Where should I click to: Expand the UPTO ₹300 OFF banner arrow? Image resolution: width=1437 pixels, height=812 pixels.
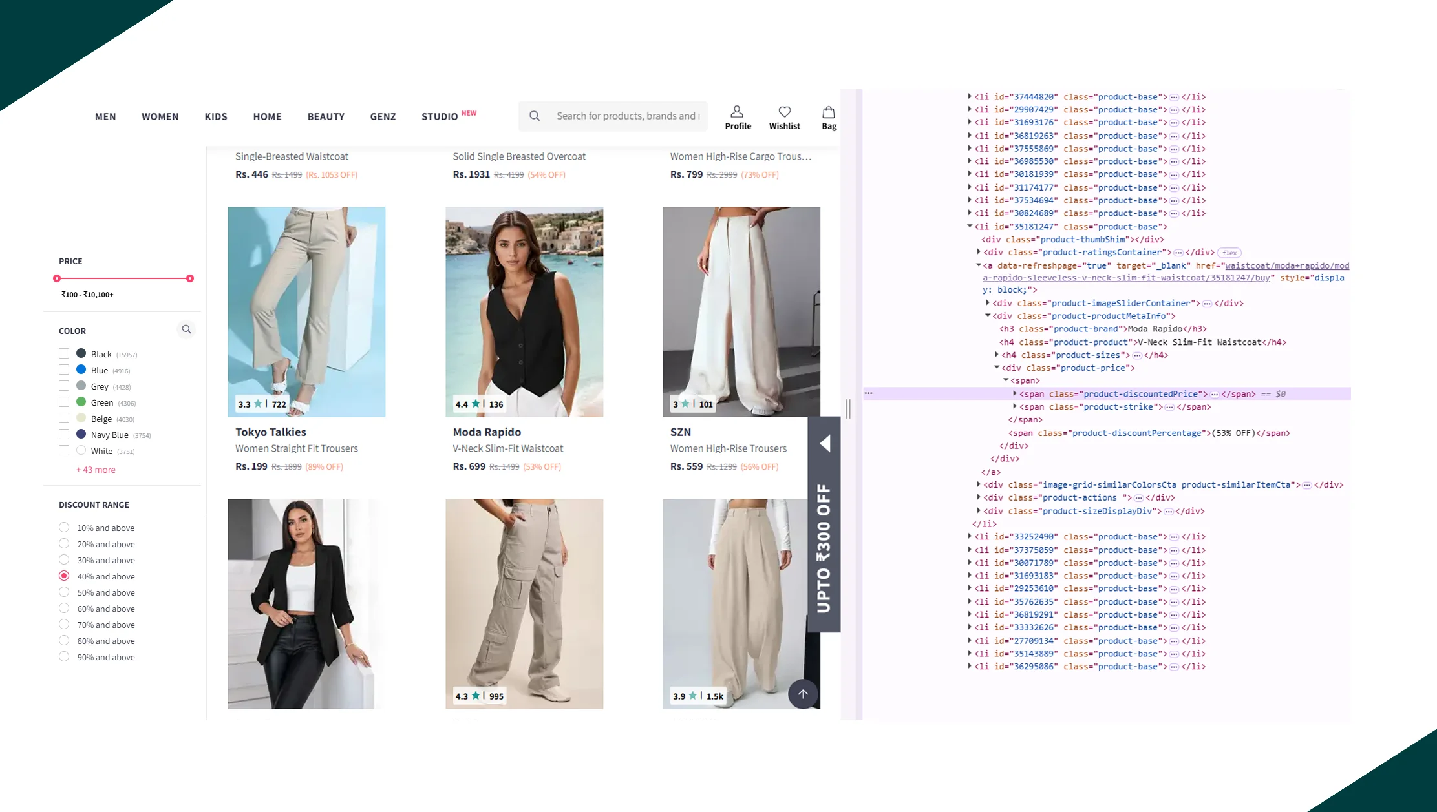[x=825, y=444]
